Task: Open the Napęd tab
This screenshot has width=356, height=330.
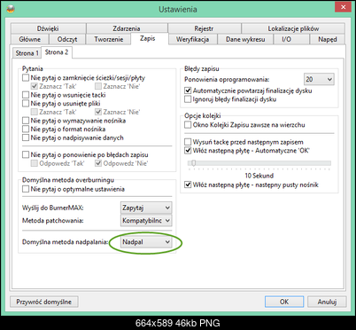Action: pyautogui.click(x=328, y=39)
